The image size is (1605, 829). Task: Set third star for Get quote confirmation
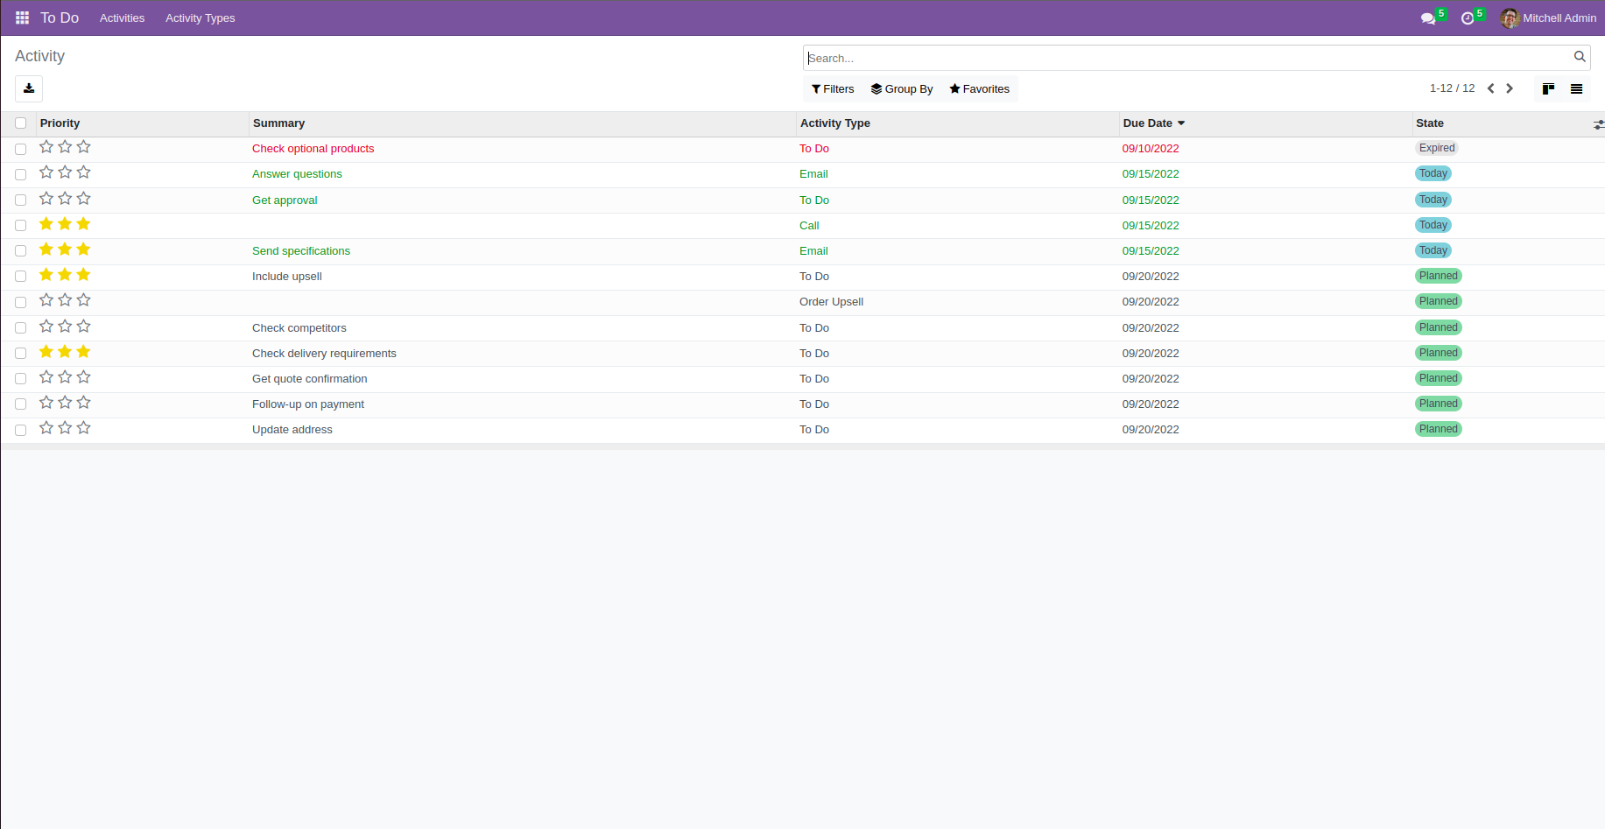coord(83,377)
